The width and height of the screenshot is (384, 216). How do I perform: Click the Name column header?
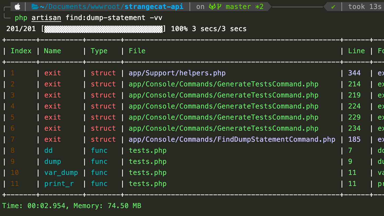[x=52, y=51]
